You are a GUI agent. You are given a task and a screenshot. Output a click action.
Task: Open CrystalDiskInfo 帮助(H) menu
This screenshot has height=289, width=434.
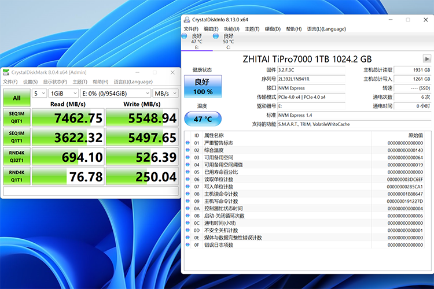[x=293, y=29]
